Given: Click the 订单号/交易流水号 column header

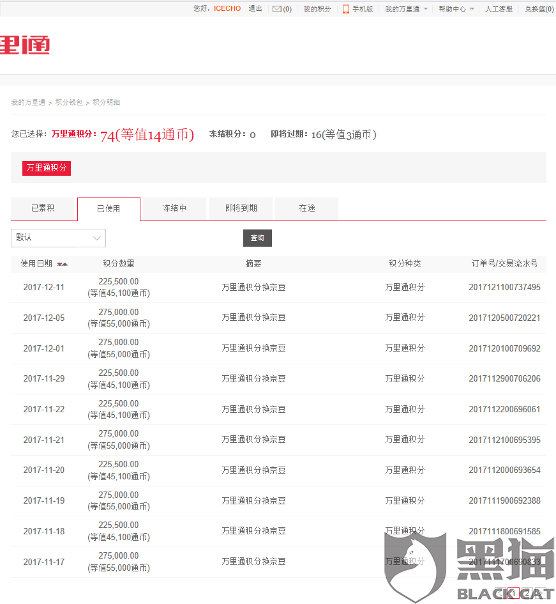Looking at the screenshot, I should pyautogui.click(x=504, y=264).
